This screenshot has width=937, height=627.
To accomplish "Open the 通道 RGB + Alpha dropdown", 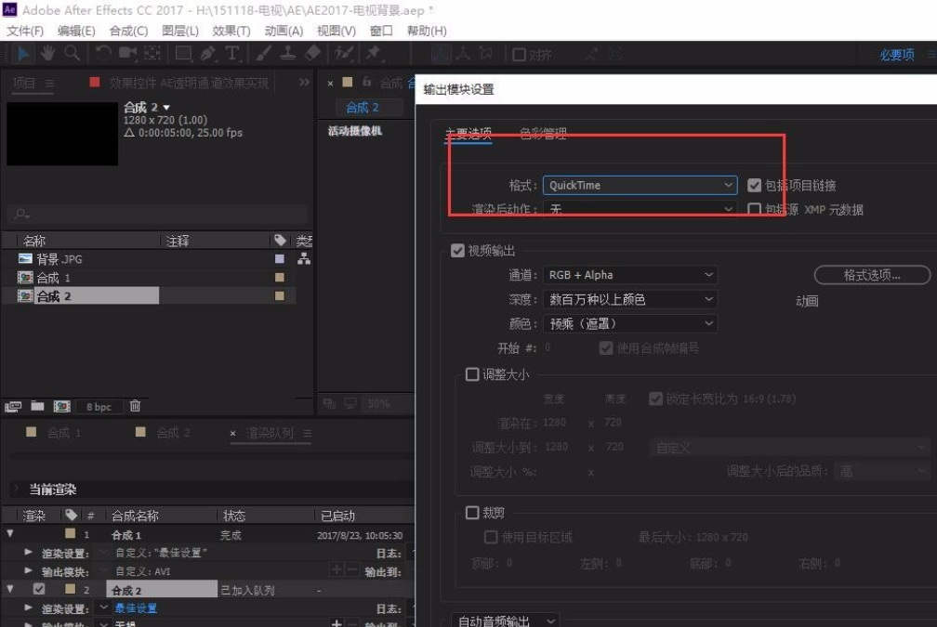I will coord(630,275).
